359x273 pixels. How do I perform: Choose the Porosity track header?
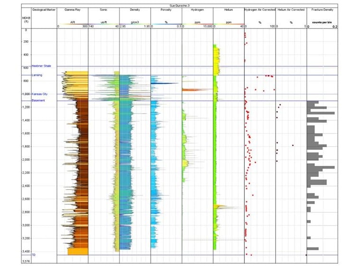(166, 9)
